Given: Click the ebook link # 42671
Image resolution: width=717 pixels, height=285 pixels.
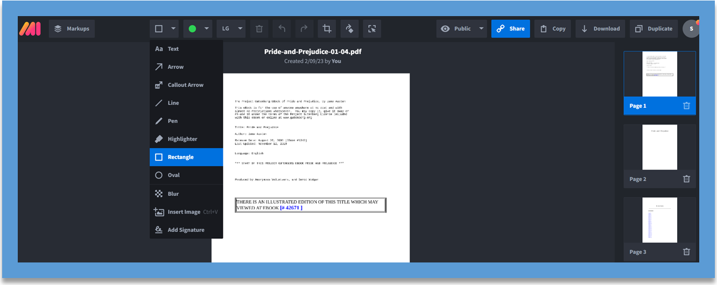Looking at the screenshot, I should coord(291,207).
